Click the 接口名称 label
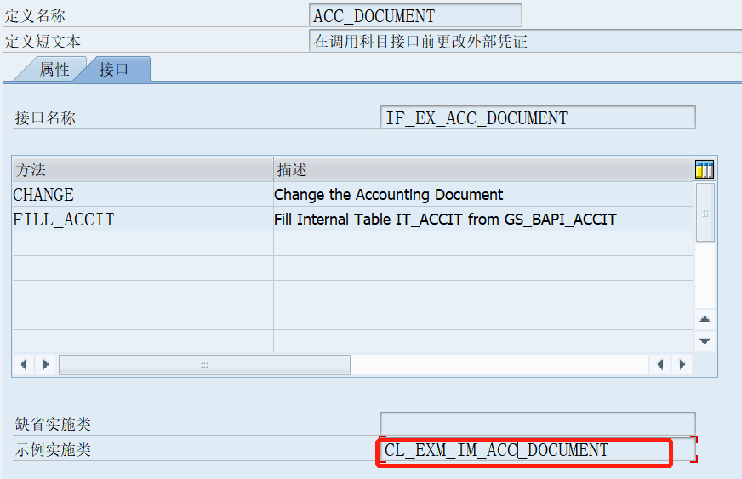Screen dimensions: 742x479 [45, 118]
